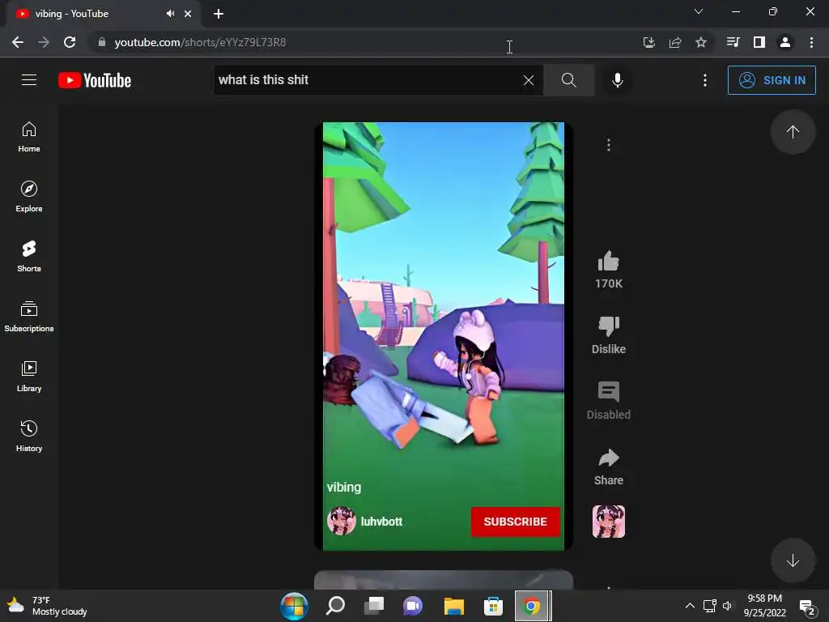Toggle Chrome side panel
The height and width of the screenshot is (622, 829).
(759, 42)
